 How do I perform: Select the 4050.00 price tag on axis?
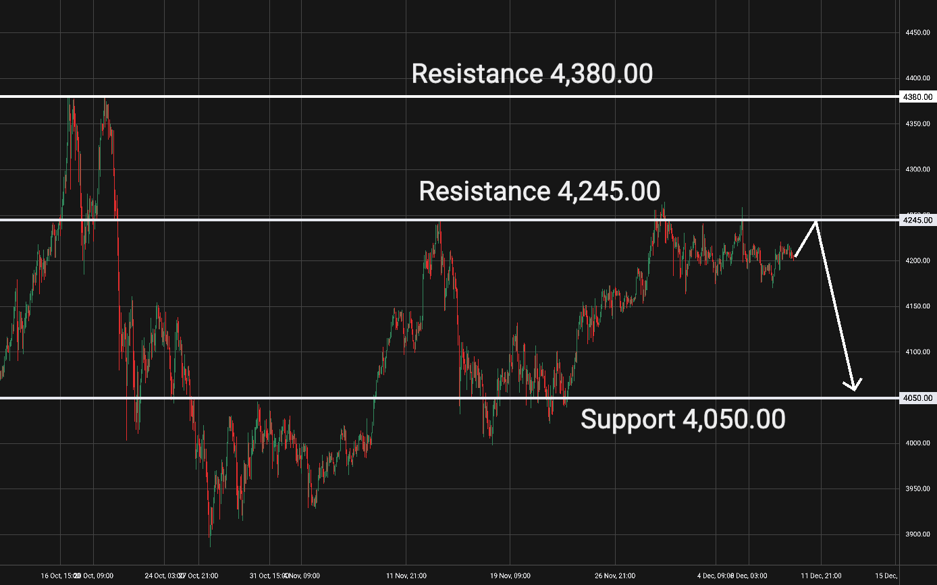917,398
